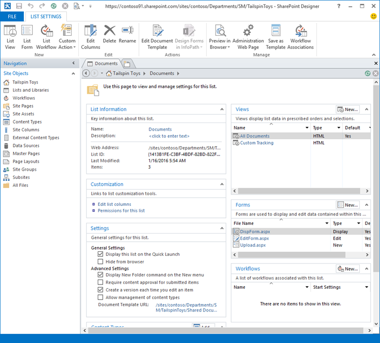The height and width of the screenshot is (343, 380).
Task: Open Workflow Associations
Action: (301, 37)
